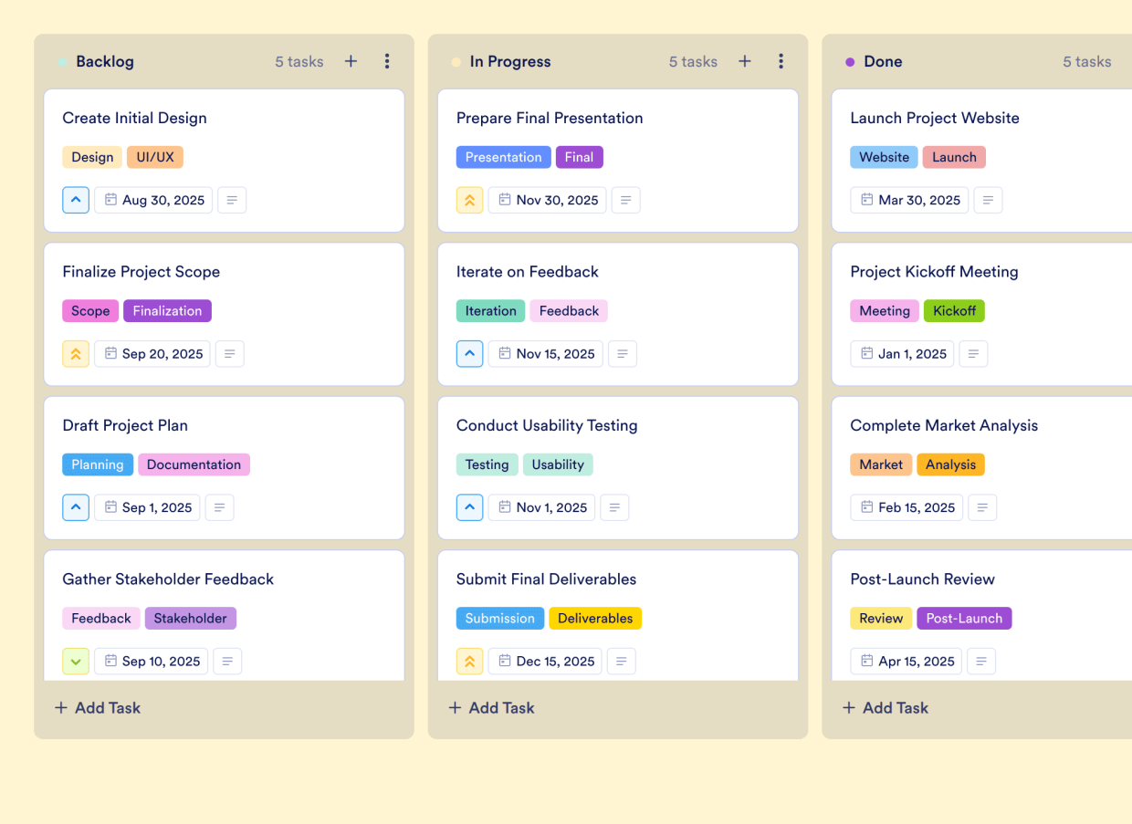Open the date picker showing Dec 15, 2025

[545, 661]
